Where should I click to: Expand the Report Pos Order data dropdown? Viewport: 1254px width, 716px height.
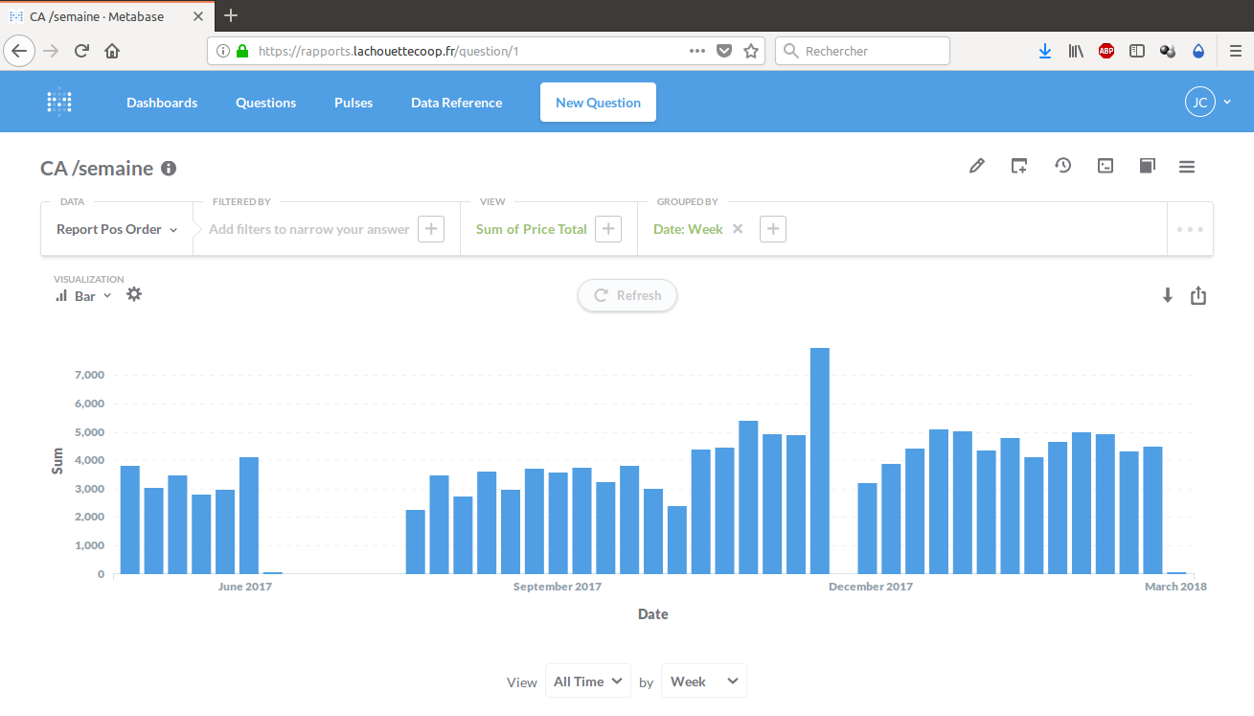[x=117, y=230]
